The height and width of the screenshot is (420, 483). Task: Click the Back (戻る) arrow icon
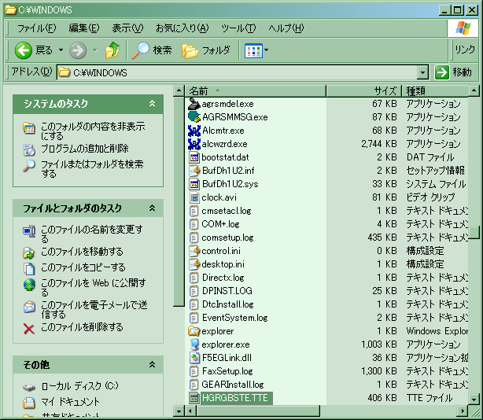tap(23, 50)
